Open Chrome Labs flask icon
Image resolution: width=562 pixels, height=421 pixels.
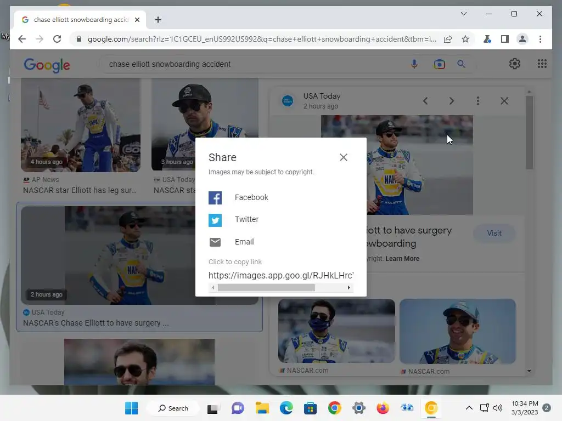tap(487, 39)
